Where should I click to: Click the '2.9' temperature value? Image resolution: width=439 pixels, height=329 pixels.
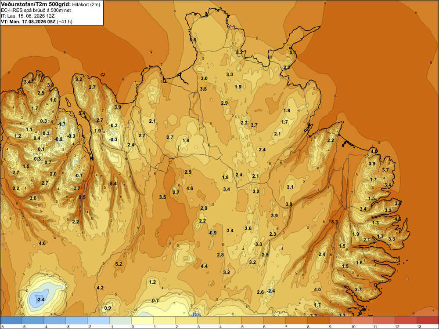(x=224, y=103)
